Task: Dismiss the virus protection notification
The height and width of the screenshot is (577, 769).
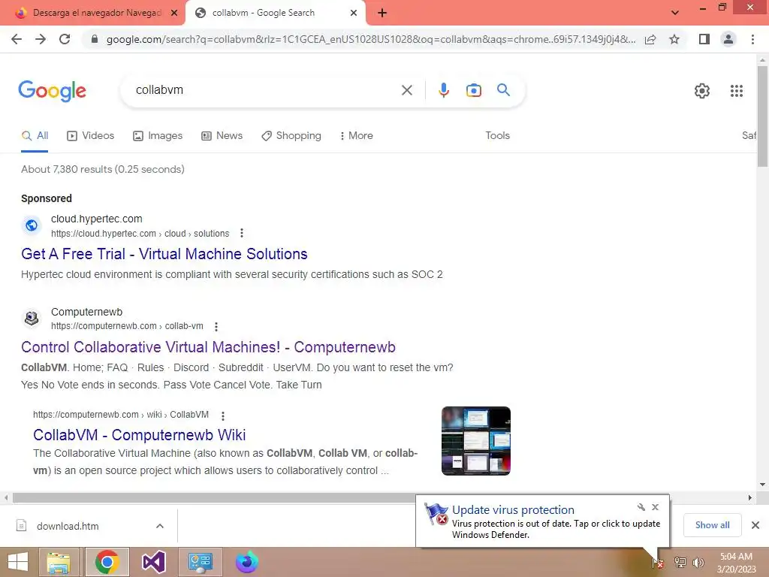Action: point(655,507)
